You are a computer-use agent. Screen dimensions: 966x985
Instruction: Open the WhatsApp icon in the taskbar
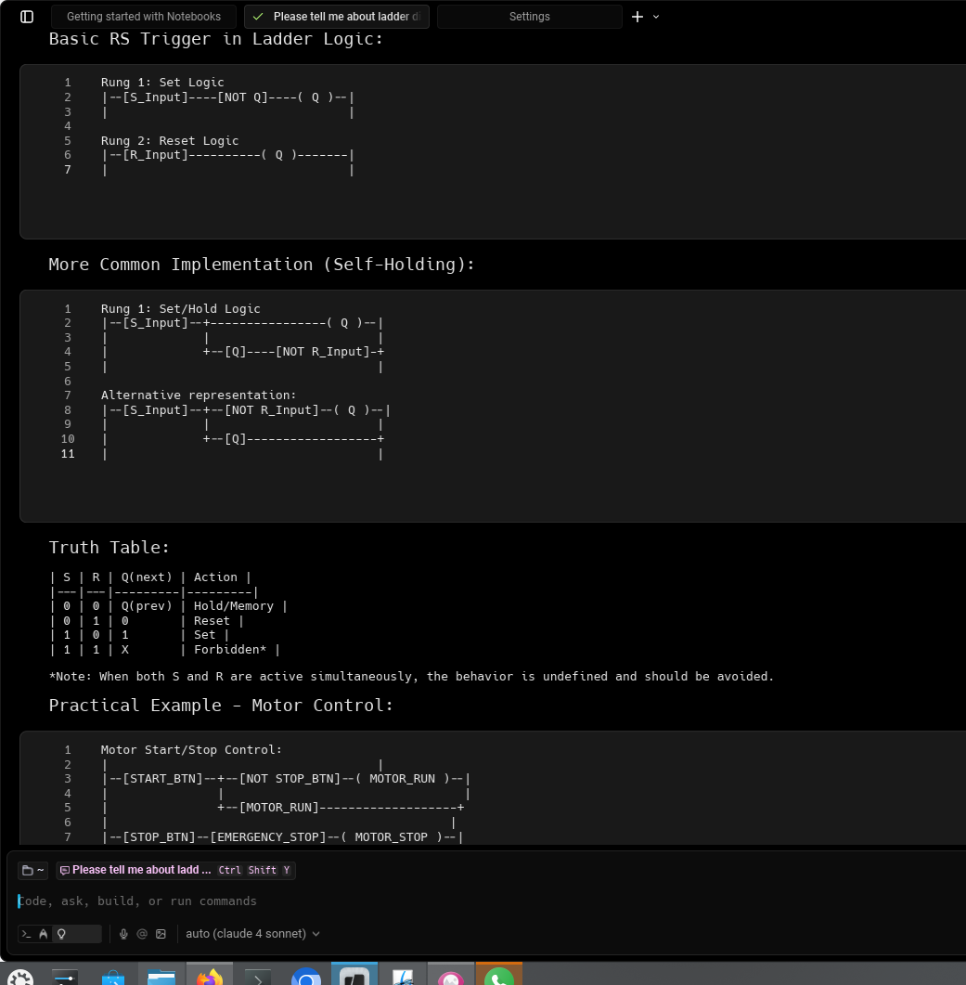(x=499, y=977)
